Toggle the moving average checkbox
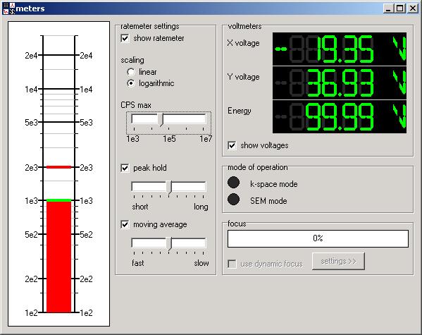The height and width of the screenshot is (335, 422). 125,224
